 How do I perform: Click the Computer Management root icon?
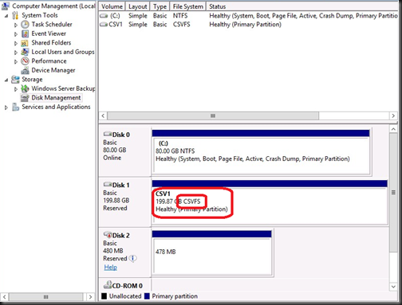(x=6, y=6)
